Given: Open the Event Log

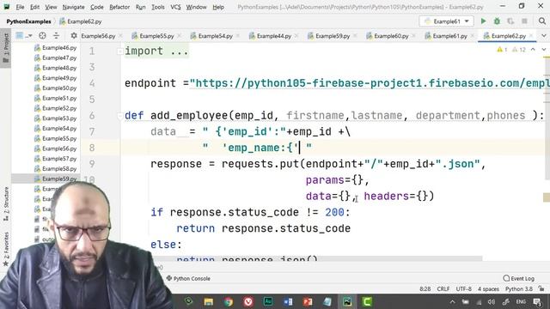Looking at the screenshot, I should pyautogui.click(x=518, y=278).
